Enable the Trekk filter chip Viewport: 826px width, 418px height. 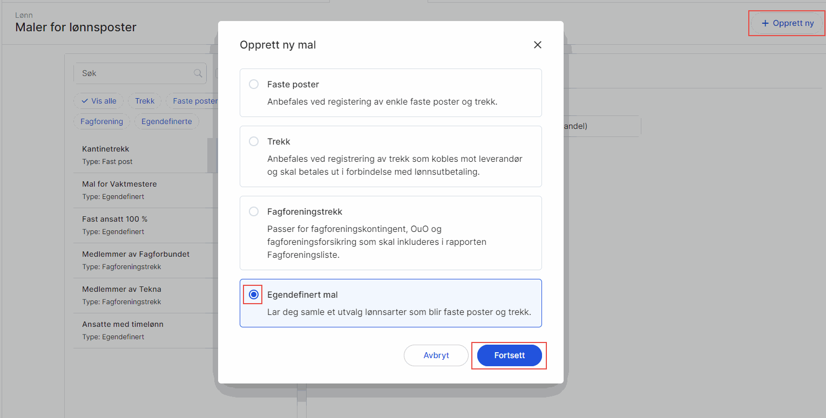144,101
